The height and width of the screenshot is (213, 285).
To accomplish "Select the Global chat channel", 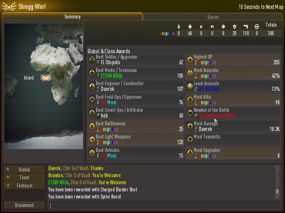I will click(x=24, y=170).
